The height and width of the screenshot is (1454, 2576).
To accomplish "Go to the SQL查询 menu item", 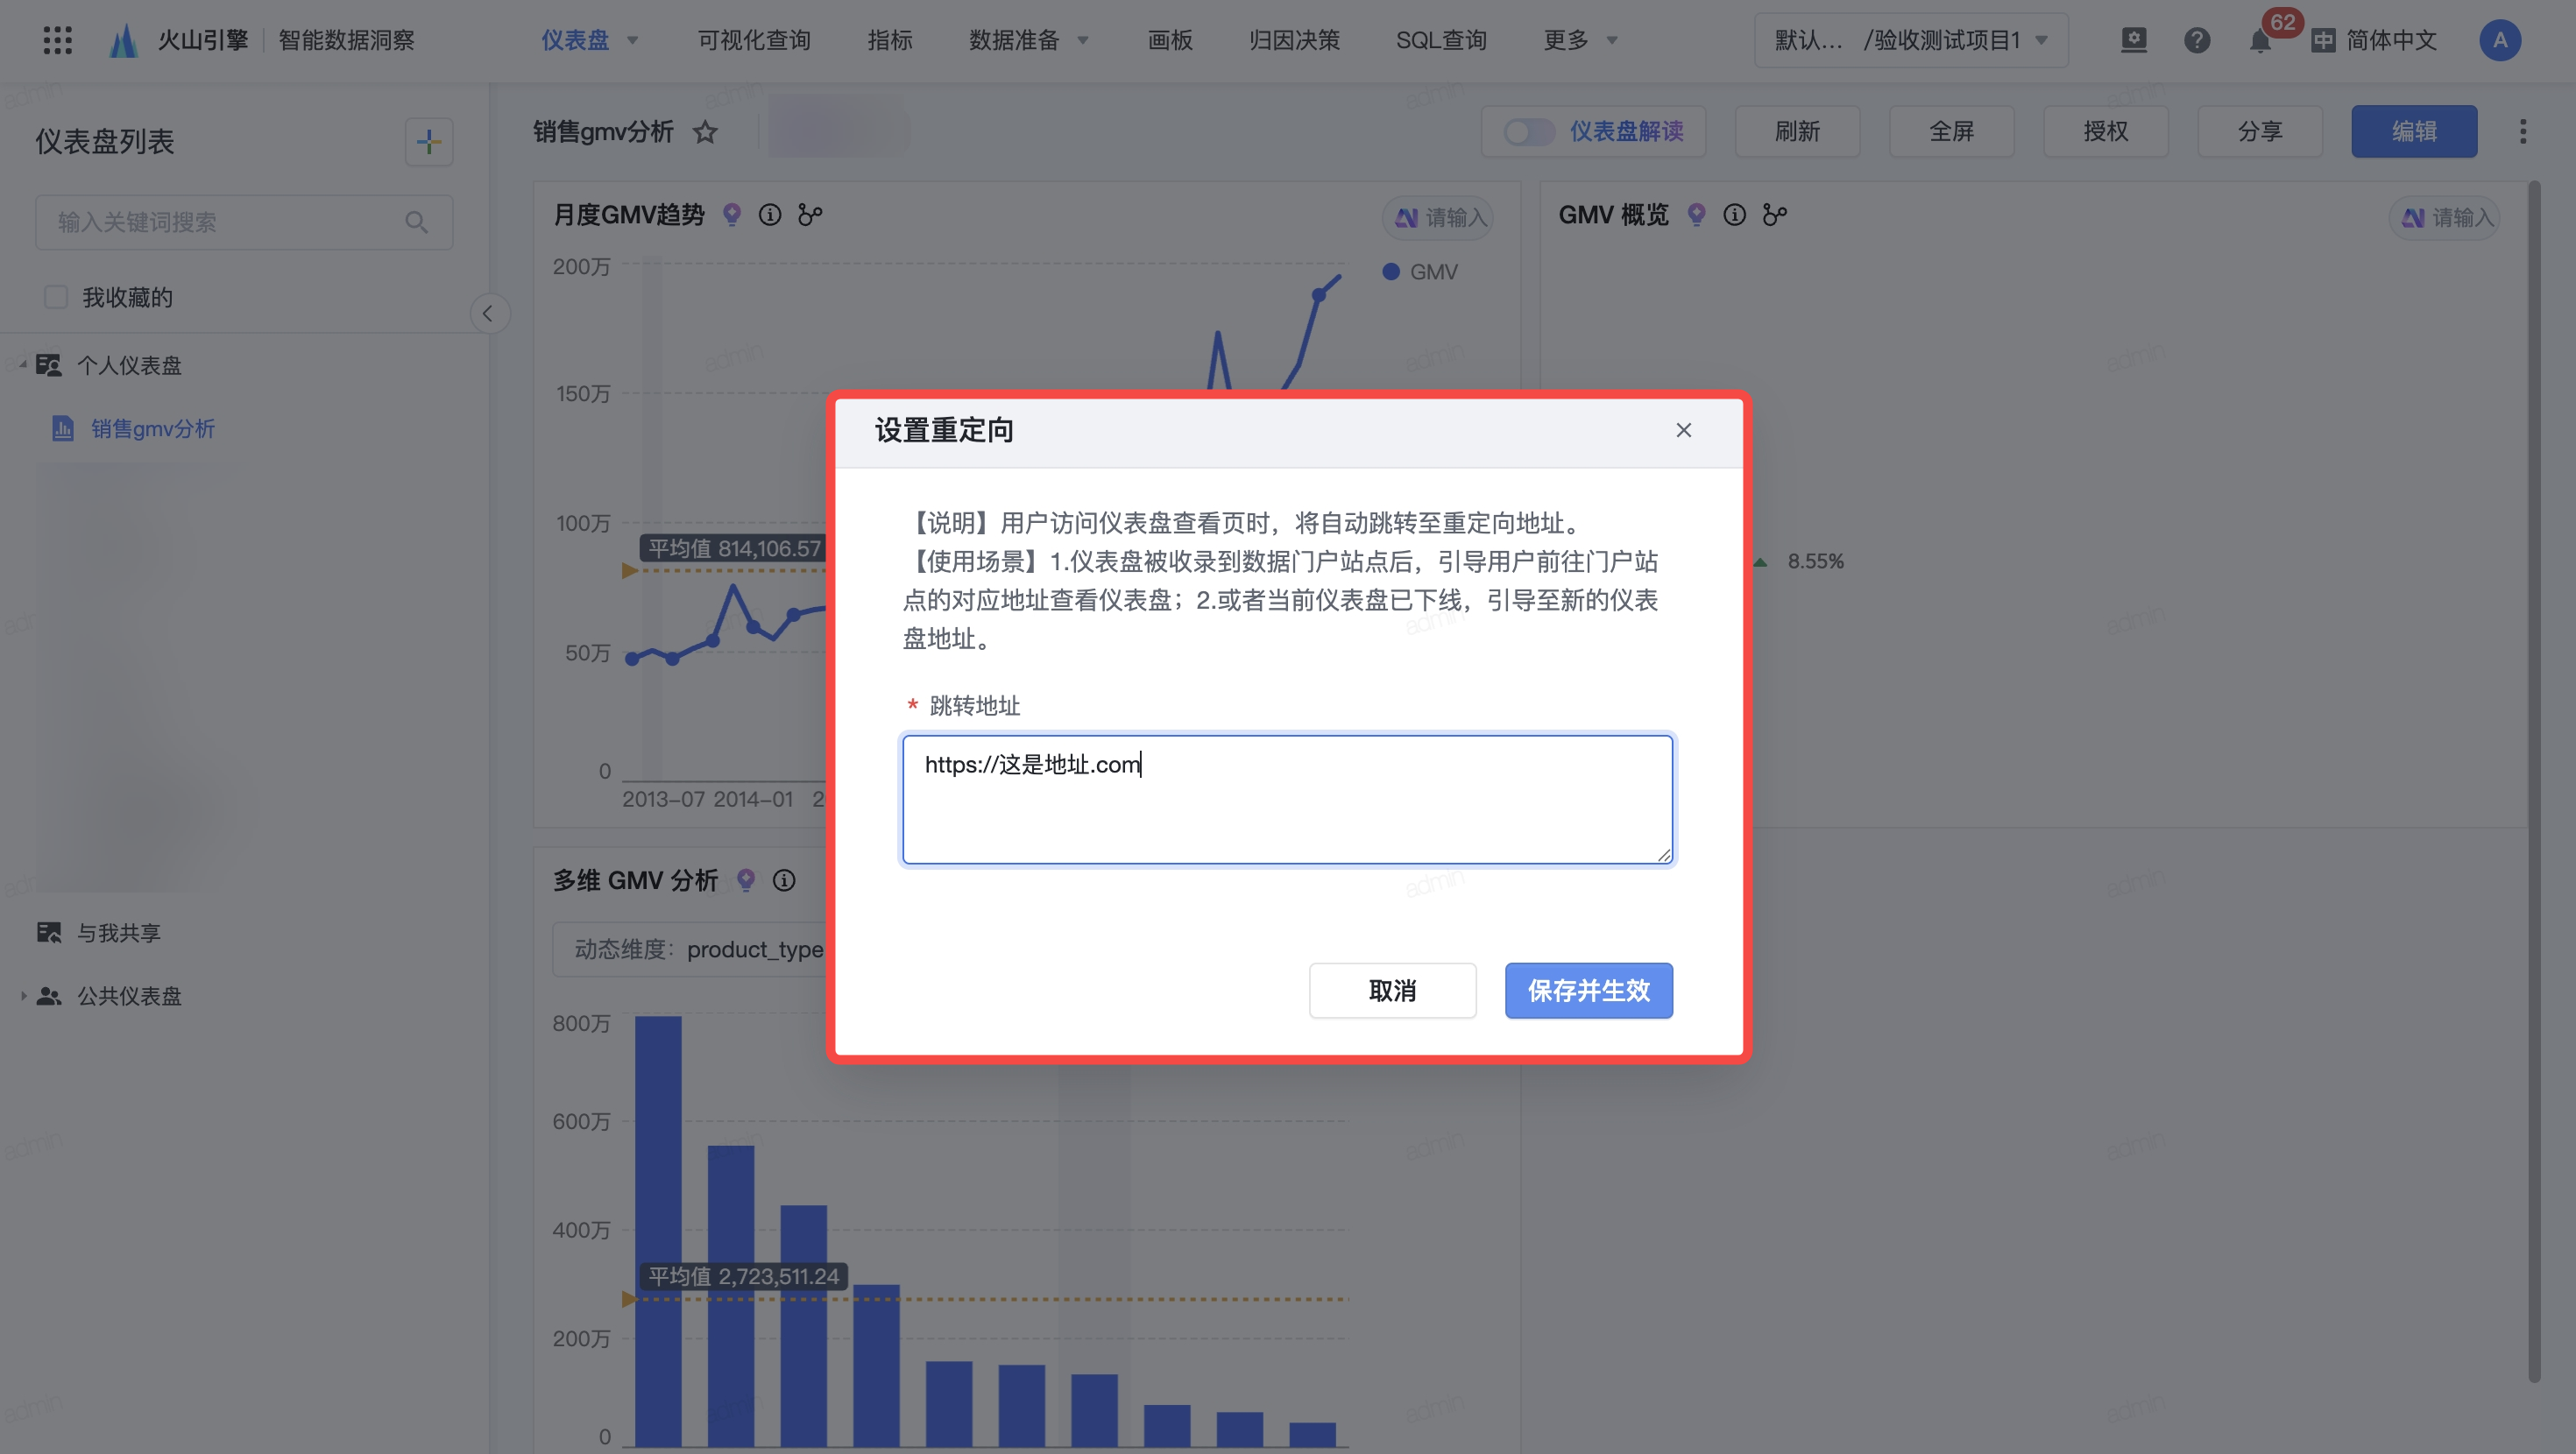I will click(1440, 40).
